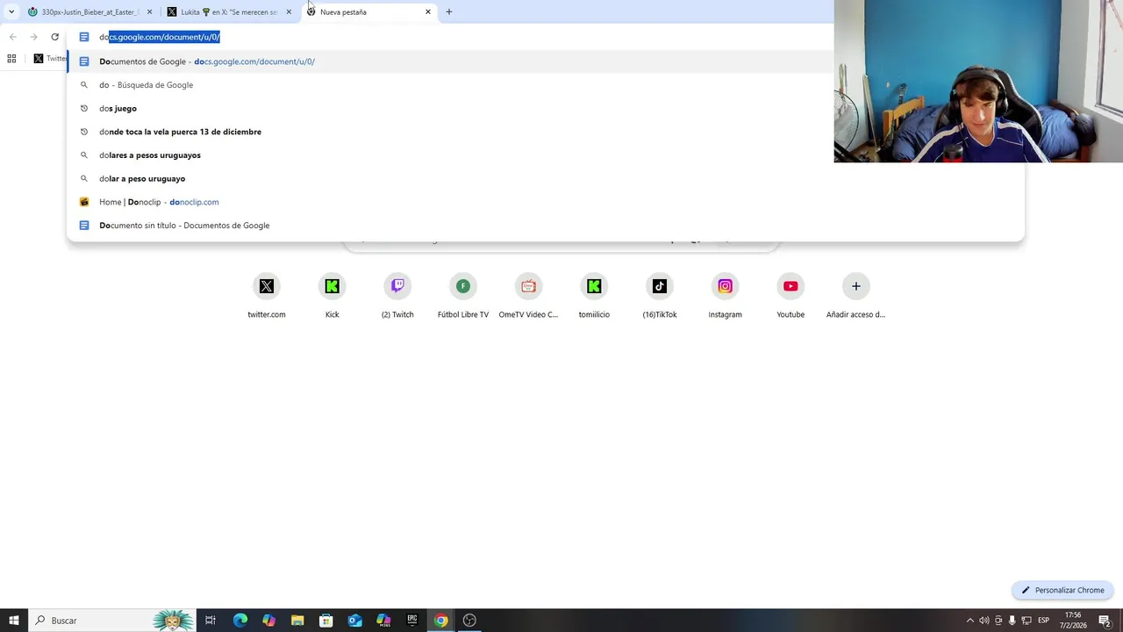The image size is (1123, 632).
Task: Open the apps grid in bookmarks bar
Action: click(11, 59)
